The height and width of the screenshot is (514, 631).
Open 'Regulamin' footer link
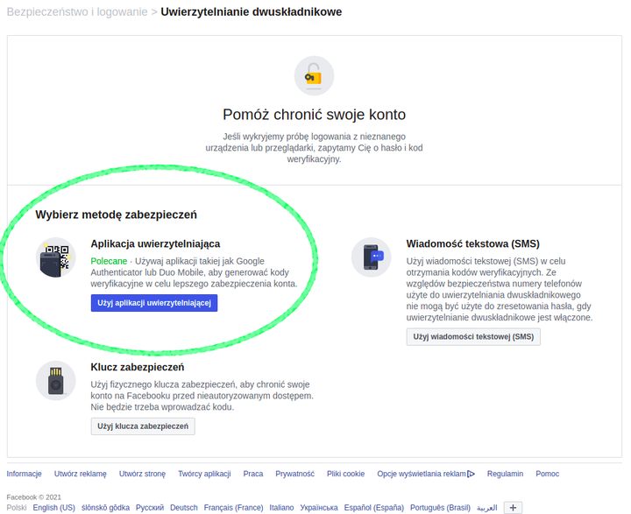pos(505,474)
